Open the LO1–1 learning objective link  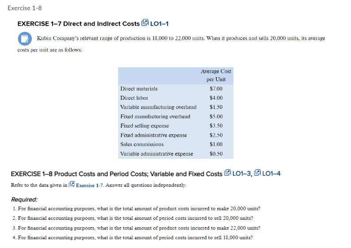tap(160, 24)
